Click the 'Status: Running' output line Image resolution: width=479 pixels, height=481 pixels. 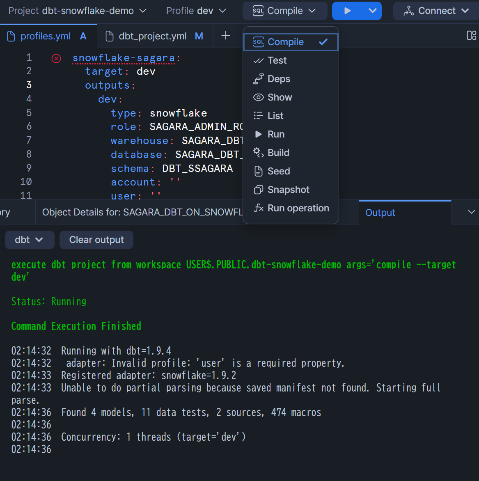tap(49, 302)
